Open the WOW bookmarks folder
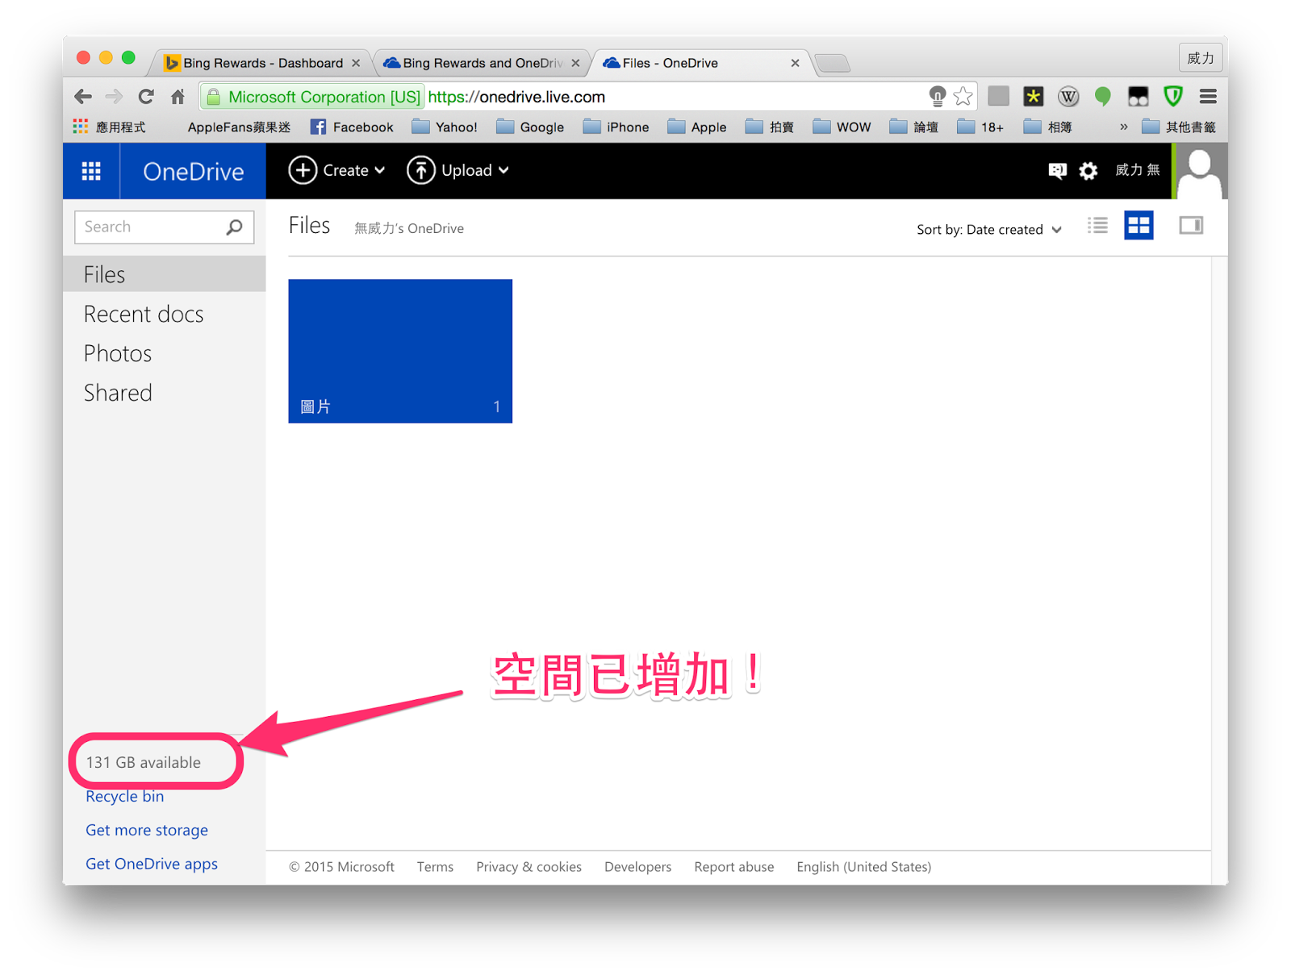 pyautogui.click(x=842, y=127)
